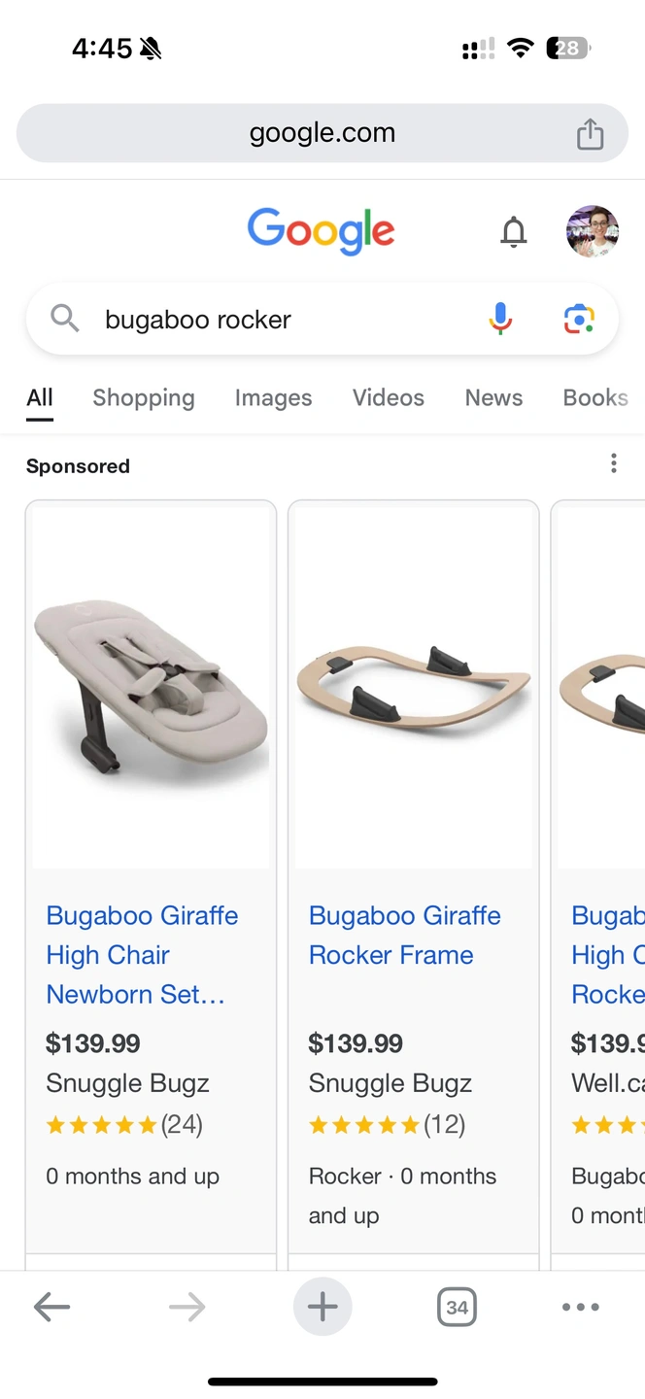Open the Google account profile picture

coord(592,231)
